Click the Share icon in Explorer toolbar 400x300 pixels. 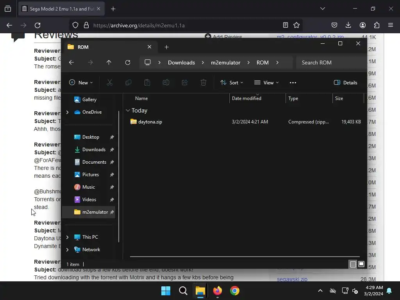pos(185,82)
